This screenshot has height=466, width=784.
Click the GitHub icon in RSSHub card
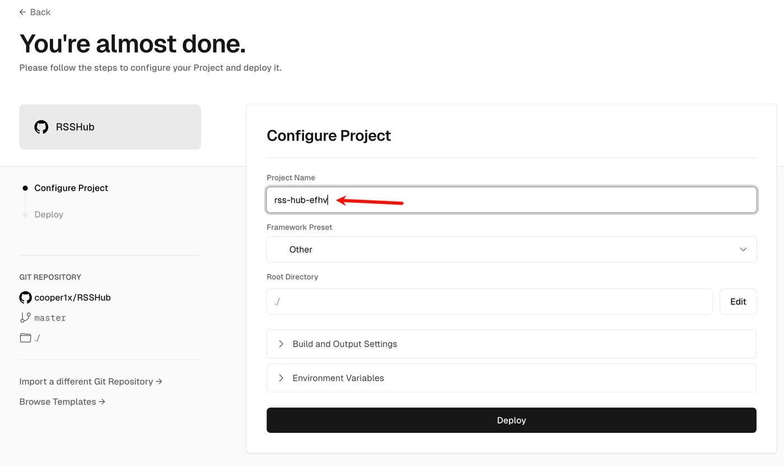[x=41, y=127]
